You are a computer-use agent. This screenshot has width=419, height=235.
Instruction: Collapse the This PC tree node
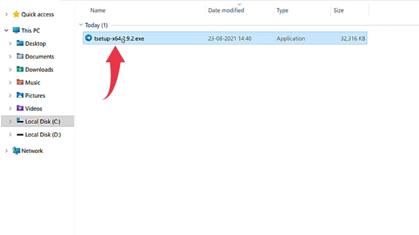(6, 30)
